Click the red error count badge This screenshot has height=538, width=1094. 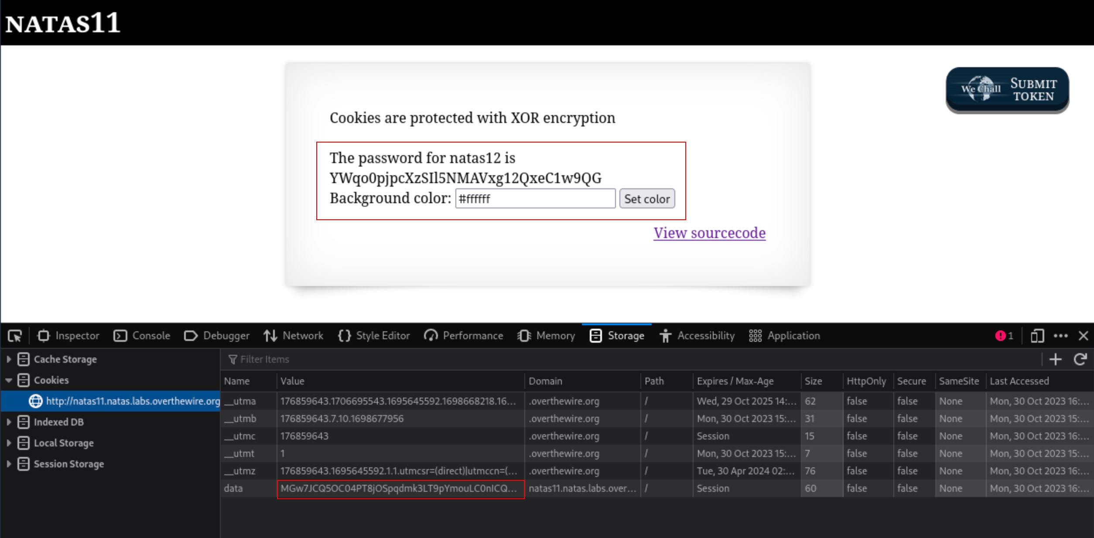(x=1004, y=336)
